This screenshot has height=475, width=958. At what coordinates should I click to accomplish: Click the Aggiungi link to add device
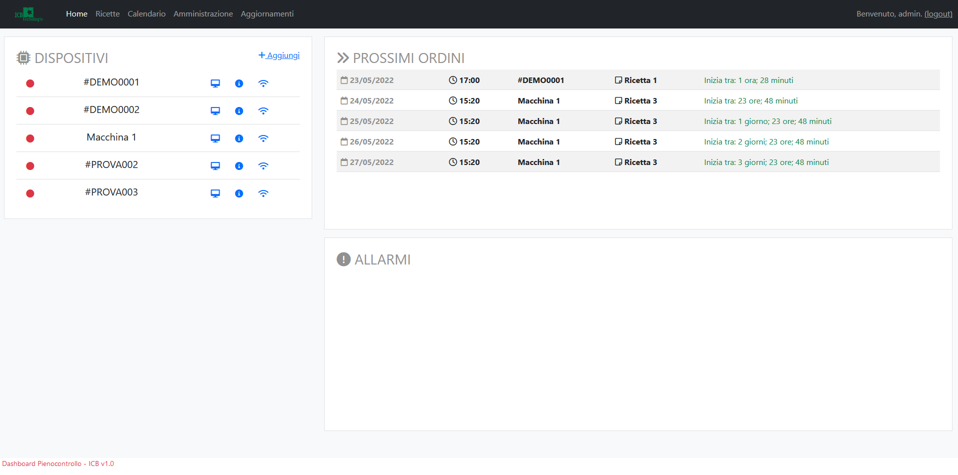click(x=279, y=55)
